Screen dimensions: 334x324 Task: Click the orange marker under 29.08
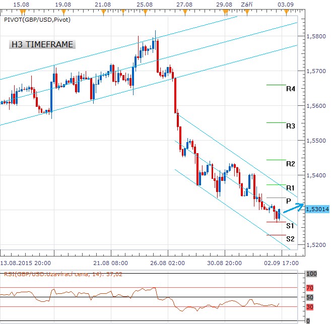click(225, 11)
